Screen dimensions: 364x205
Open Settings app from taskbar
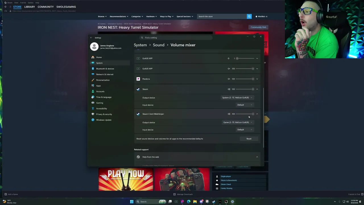pyautogui.click(x=232, y=202)
